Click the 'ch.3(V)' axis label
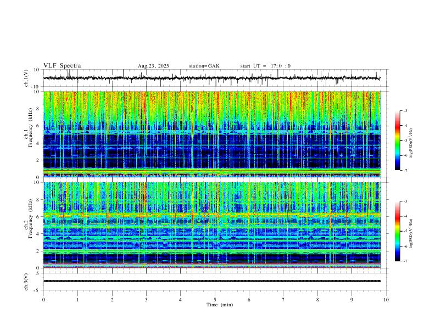 26,282
